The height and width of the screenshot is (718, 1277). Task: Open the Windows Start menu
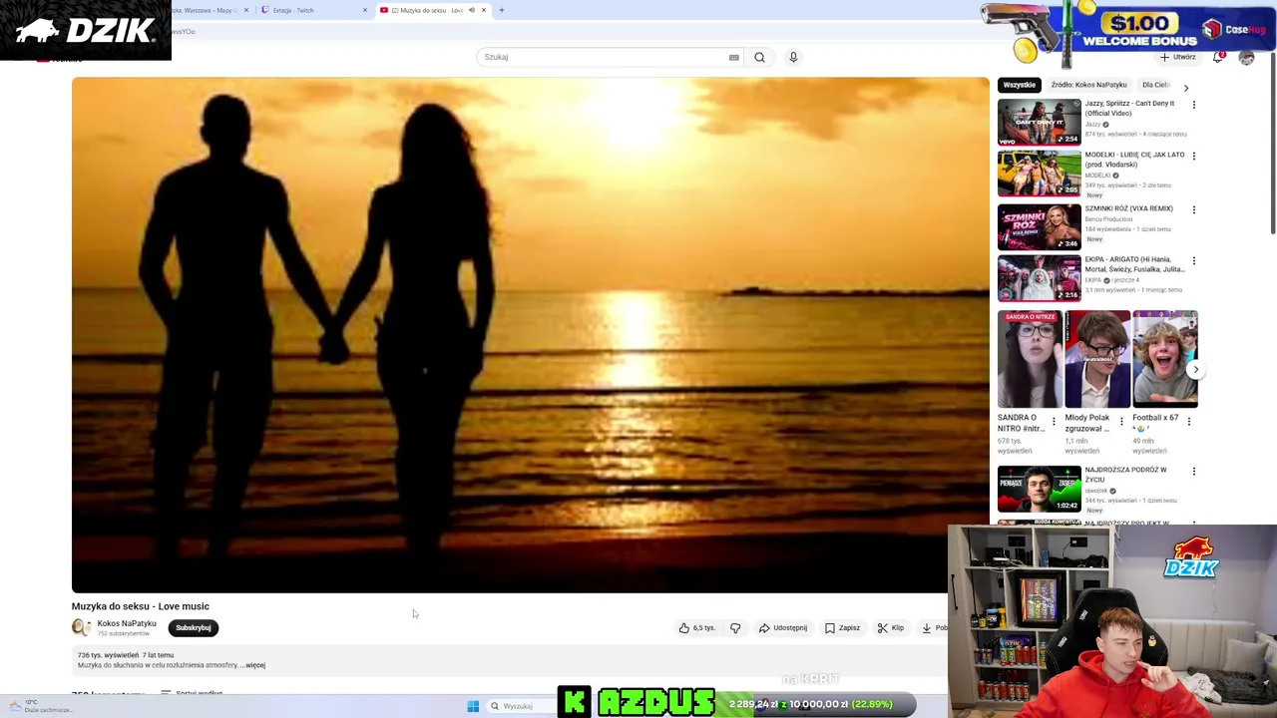coord(473,706)
